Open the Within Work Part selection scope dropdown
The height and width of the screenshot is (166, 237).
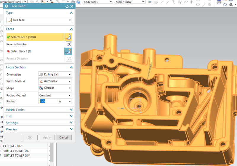click(x=13, y=2)
